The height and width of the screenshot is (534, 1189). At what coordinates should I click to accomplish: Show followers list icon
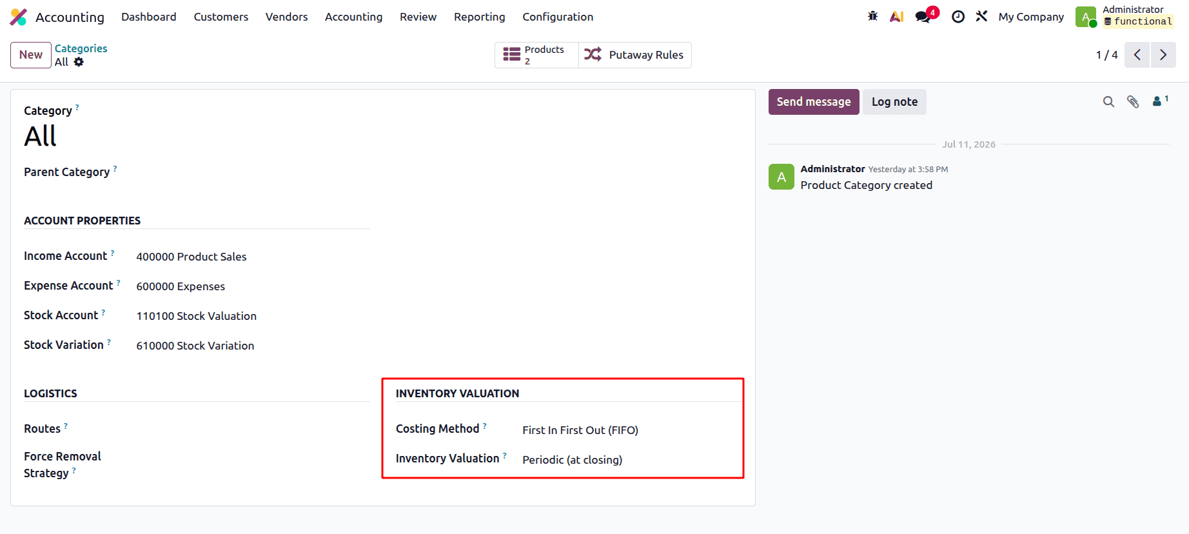[1160, 101]
